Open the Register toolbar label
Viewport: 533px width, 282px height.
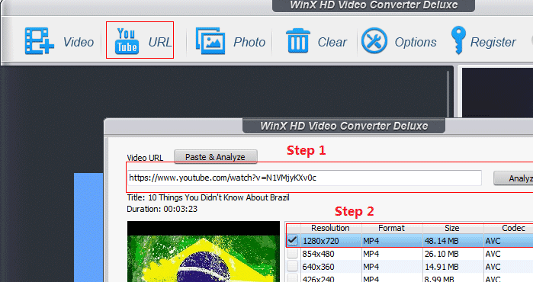493,42
